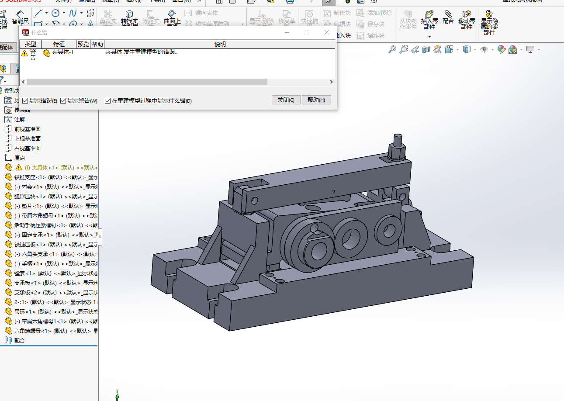This screenshot has width=564, height=401.
Task: Select the Line sketch tool
Action: (x=38, y=13)
